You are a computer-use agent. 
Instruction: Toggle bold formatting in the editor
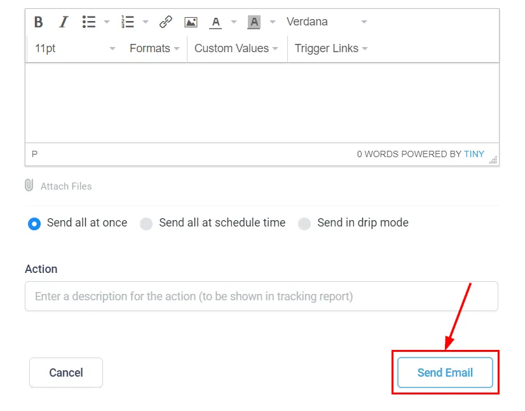point(38,22)
